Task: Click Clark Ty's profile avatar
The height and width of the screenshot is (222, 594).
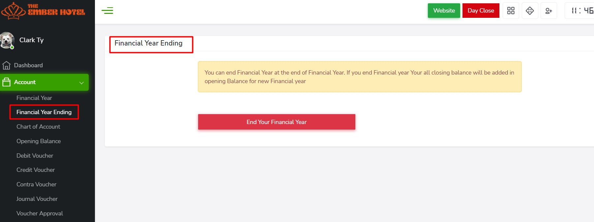Action: click(7, 40)
